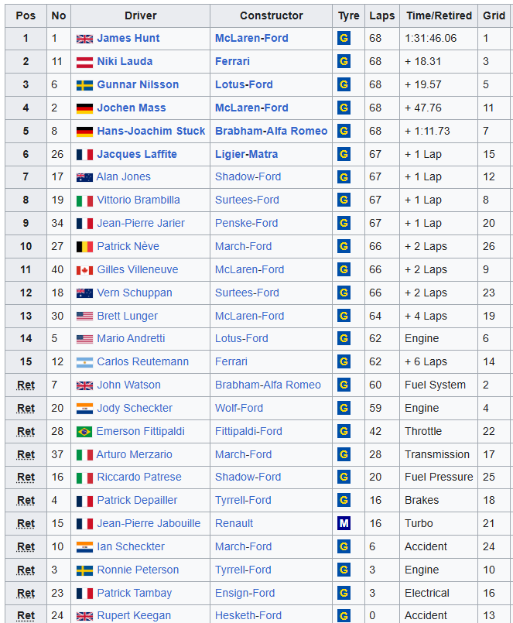The width and height of the screenshot is (513, 623).
Task: Click the Ret abbreviation in John Watson row
Action: (x=26, y=385)
